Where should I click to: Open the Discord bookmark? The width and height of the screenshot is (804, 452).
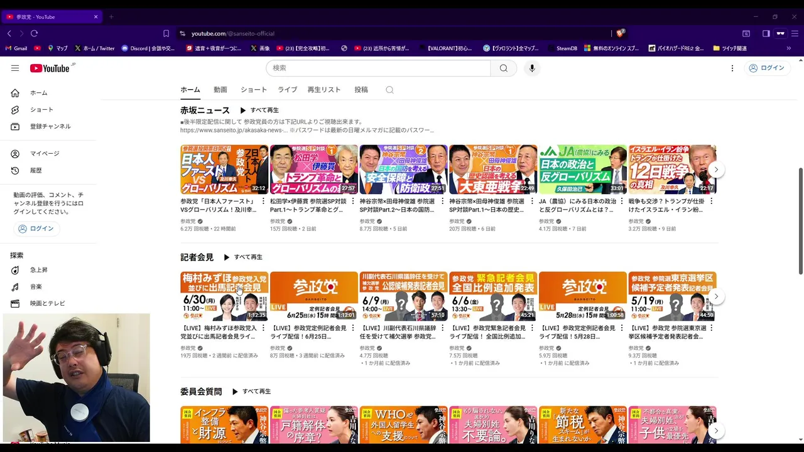point(148,48)
